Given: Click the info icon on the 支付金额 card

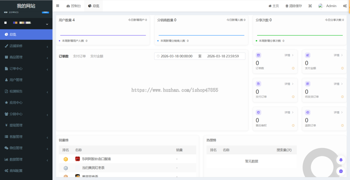Looking at the screenshot, I should click(x=342, y=68).
